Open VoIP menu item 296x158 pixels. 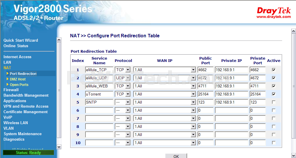click(8, 117)
